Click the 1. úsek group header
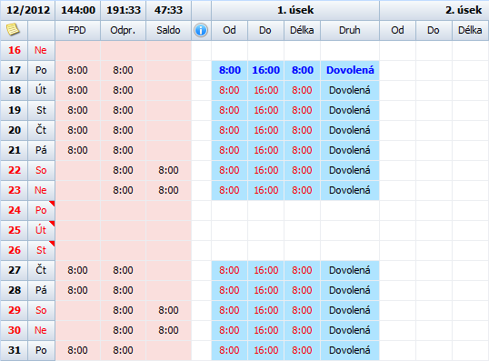The image size is (489, 361). 295,10
